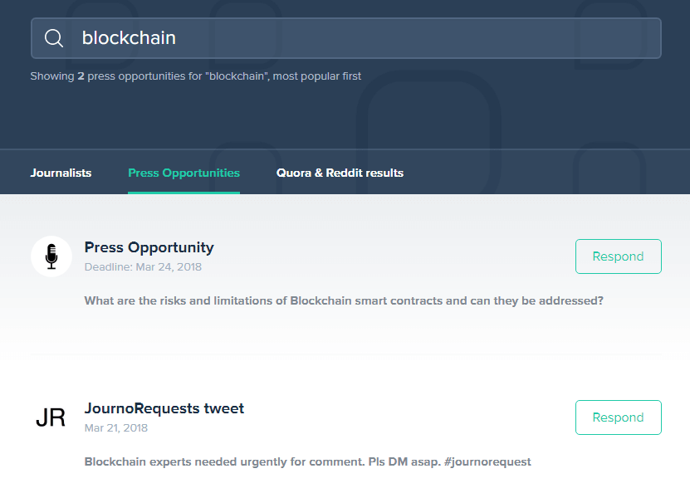The image size is (690, 493).
Task: Open the Quora & Reddit results tab
Action: tap(340, 173)
